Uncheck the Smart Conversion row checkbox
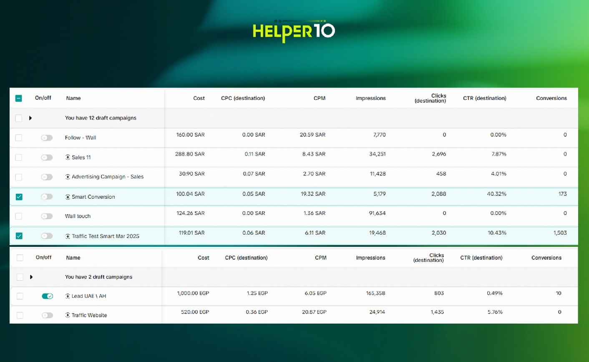This screenshot has width=589, height=362. tap(19, 197)
